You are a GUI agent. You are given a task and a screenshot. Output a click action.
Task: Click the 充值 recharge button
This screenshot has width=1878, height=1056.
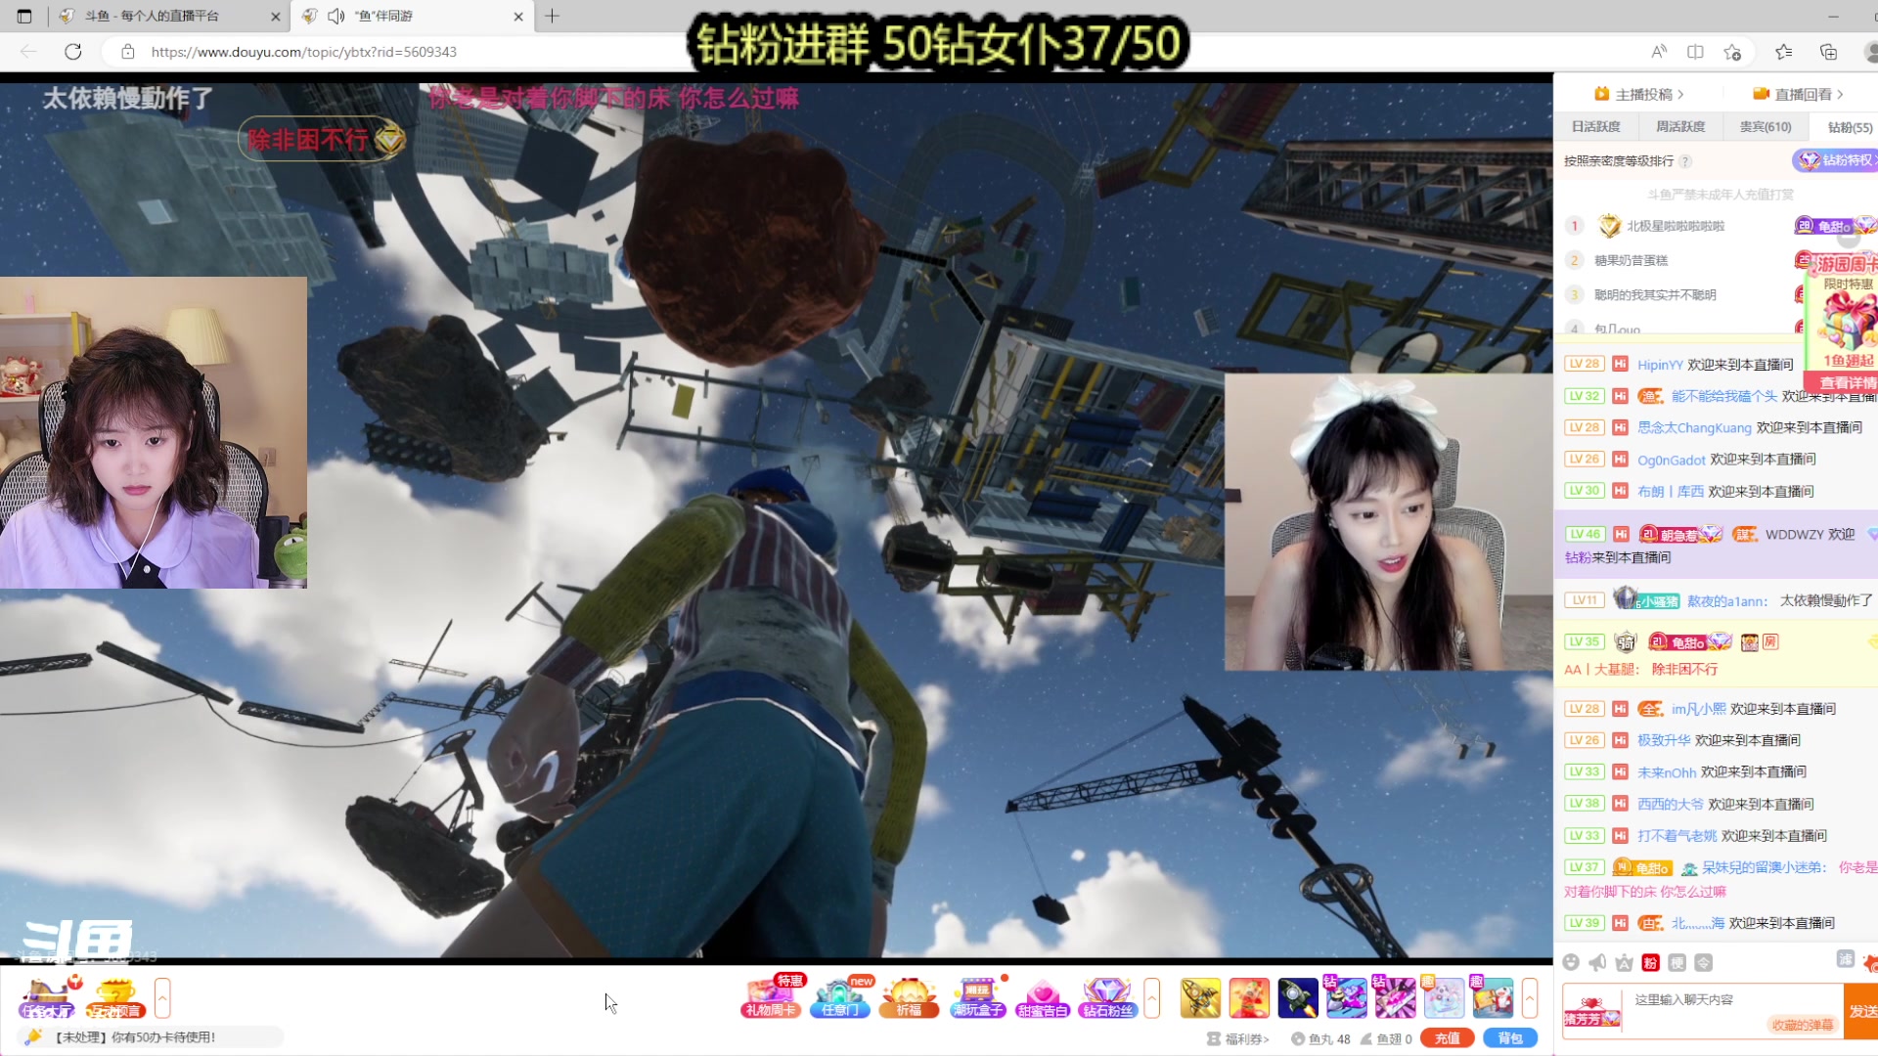pos(1447,1038)
